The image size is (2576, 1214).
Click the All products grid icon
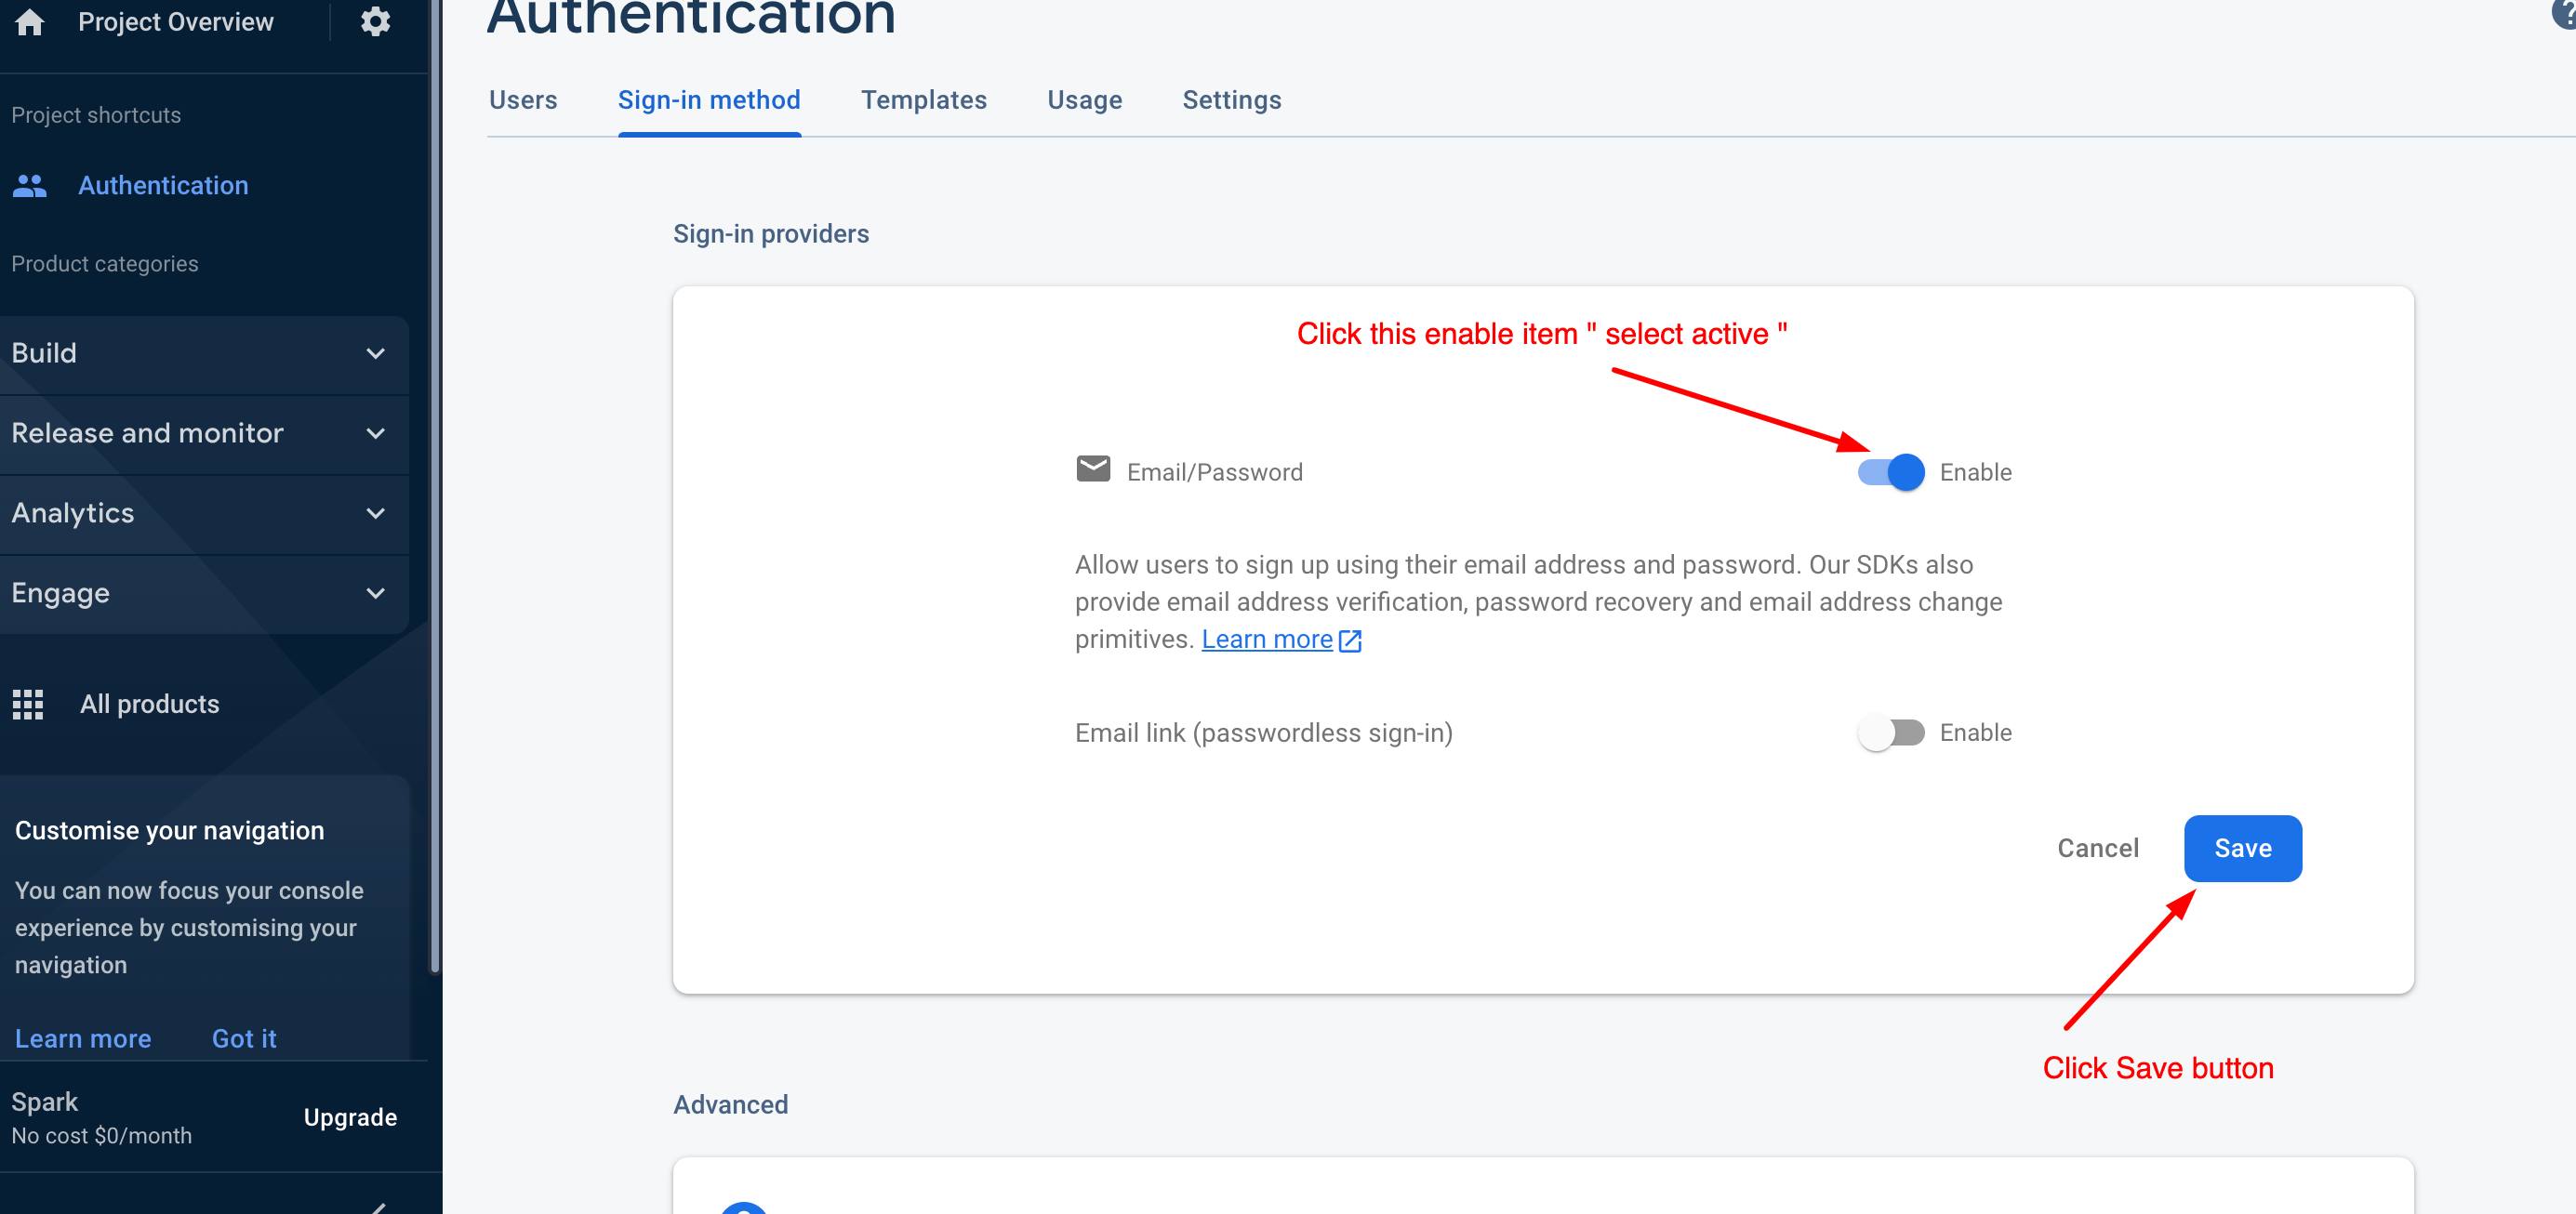[x=28, y=705]
